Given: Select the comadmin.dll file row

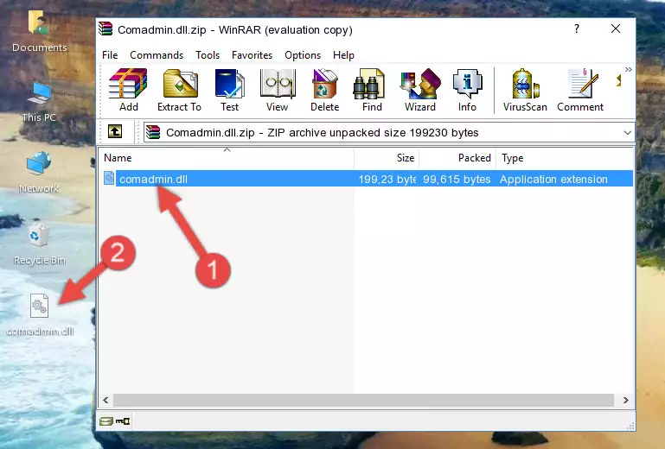Looking at the screenshot, I should pos(368,179).
